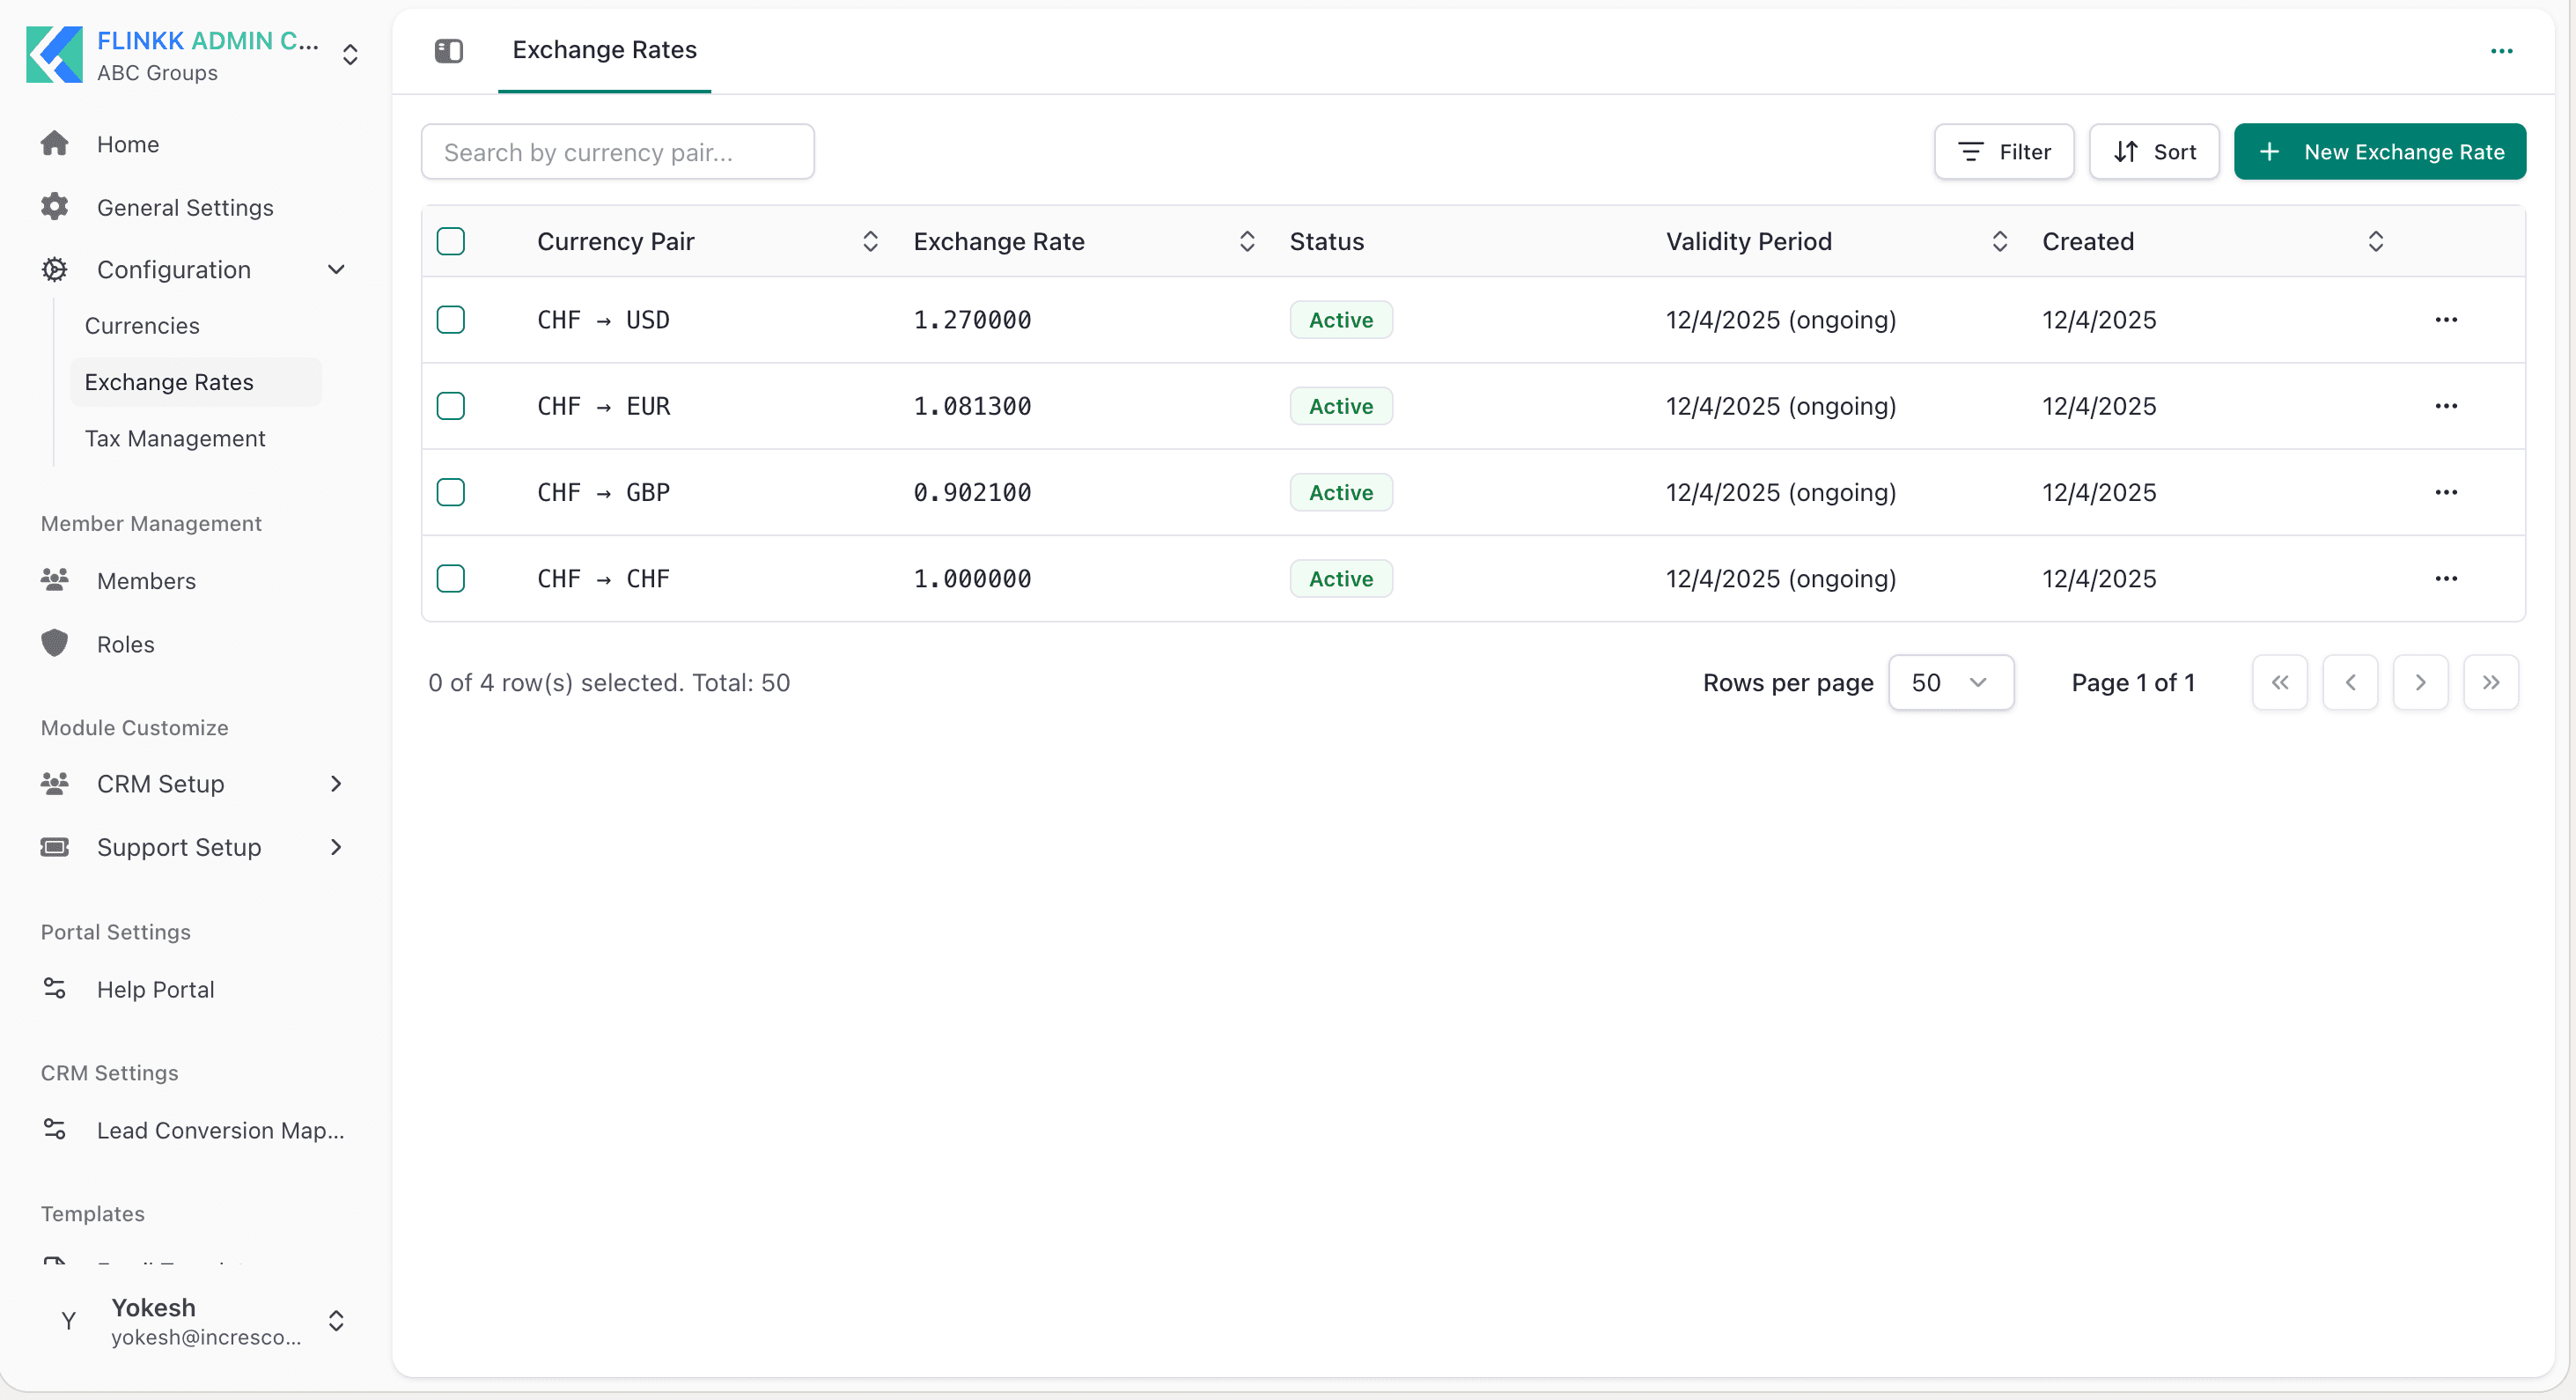Toggle the sidebar panel icon
The height and width of the screenshot is (1400, 2576).
coord(449,50)
